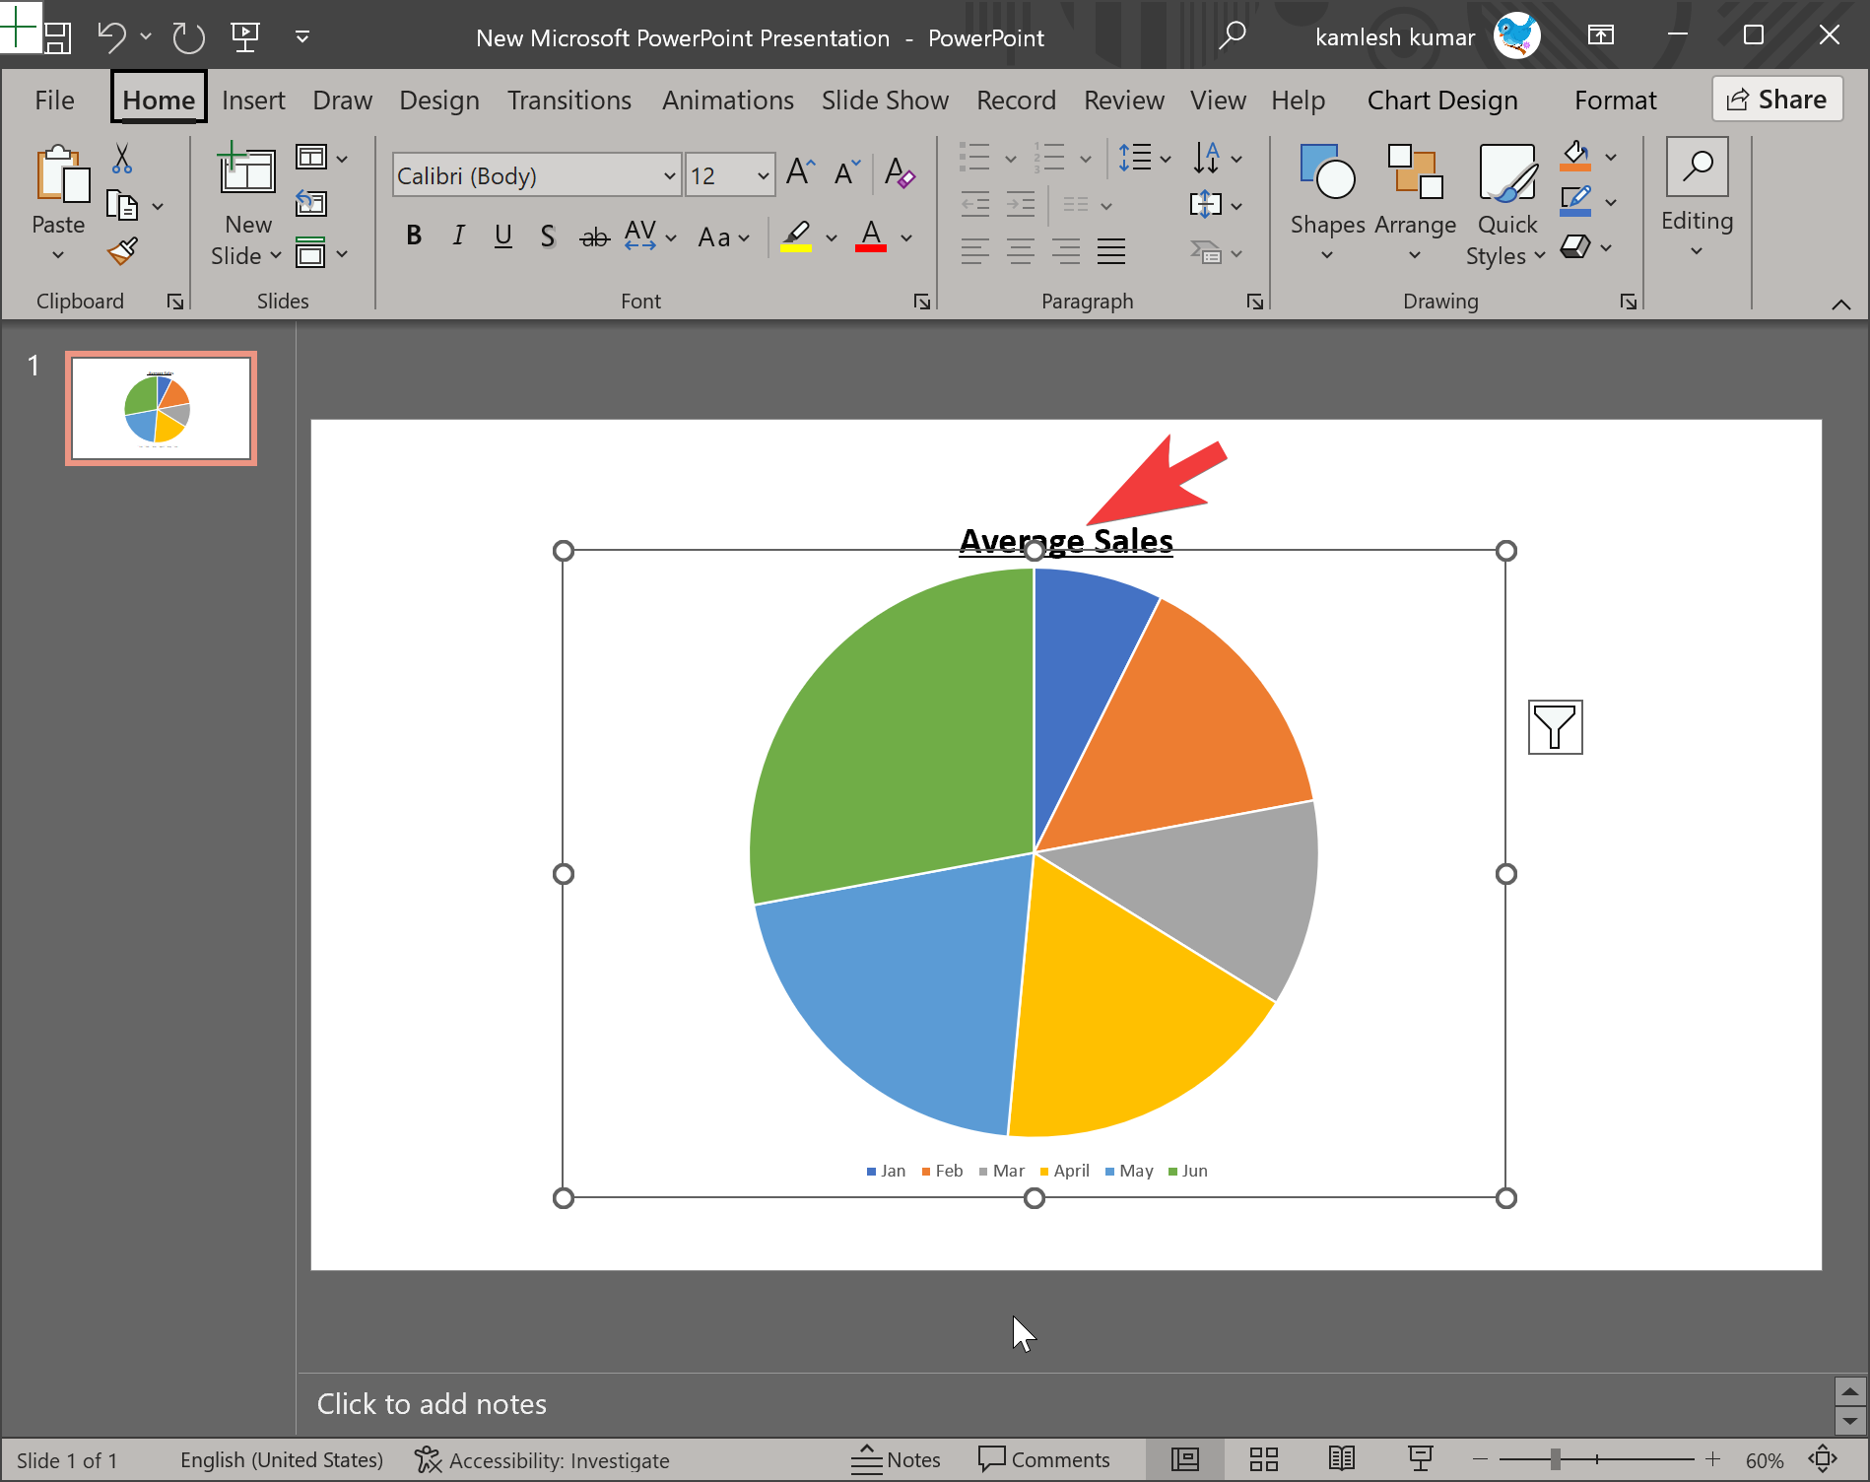
Task: Open Quick Styles icon
Action: [x=1507, y=173]
